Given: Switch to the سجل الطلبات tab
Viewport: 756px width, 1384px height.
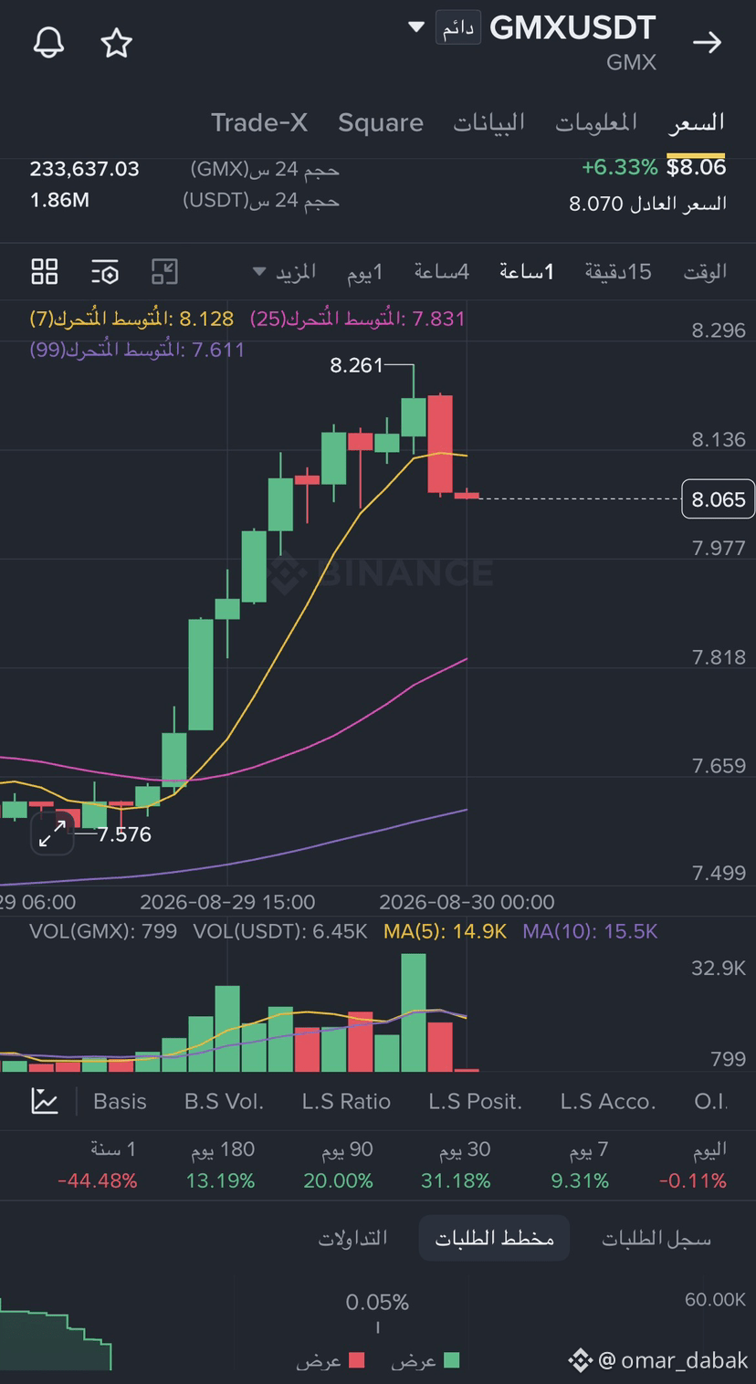Looking at the screenshot, I should coord(656,1238).
